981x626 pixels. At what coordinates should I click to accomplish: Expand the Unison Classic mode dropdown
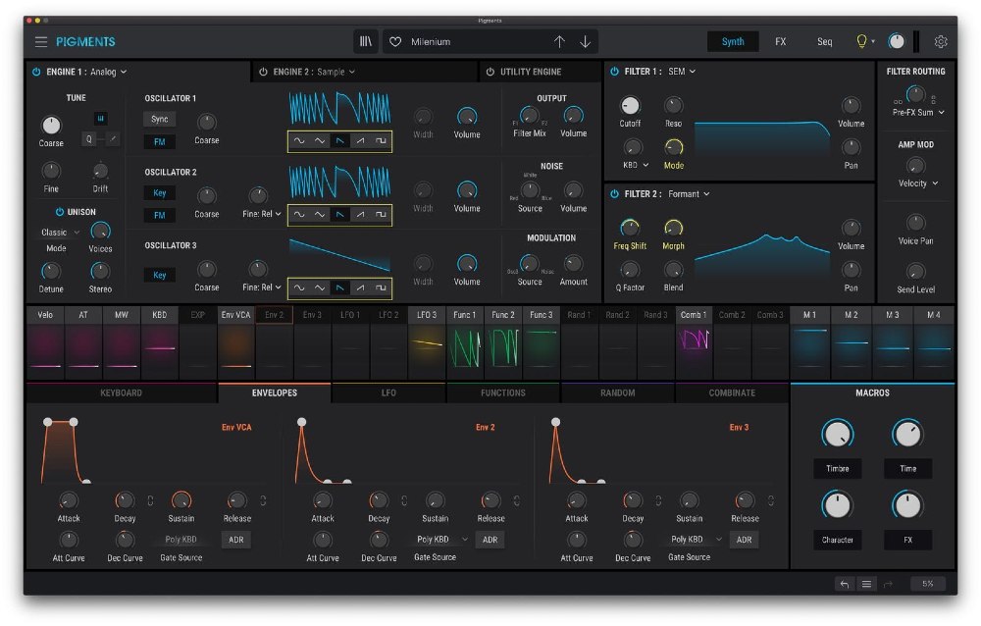59,233
